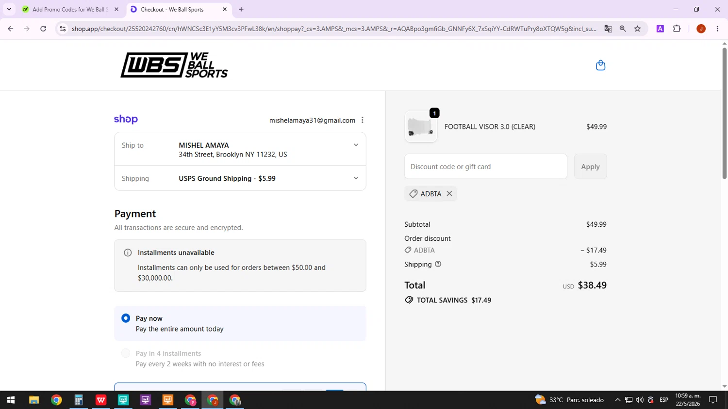
Task: Click the page vertical scrollbar
Action: point(724,114)
